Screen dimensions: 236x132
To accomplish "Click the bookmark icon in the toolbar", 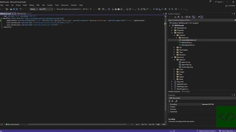I will [176, 9].
